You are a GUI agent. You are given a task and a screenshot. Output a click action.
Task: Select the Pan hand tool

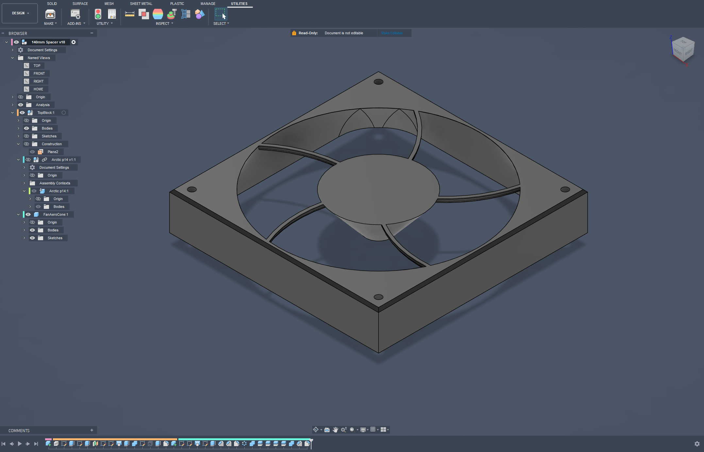tap(335, 429)
